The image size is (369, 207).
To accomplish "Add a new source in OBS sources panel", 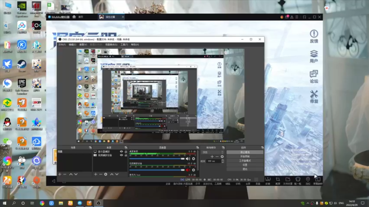I will [95, 174].
